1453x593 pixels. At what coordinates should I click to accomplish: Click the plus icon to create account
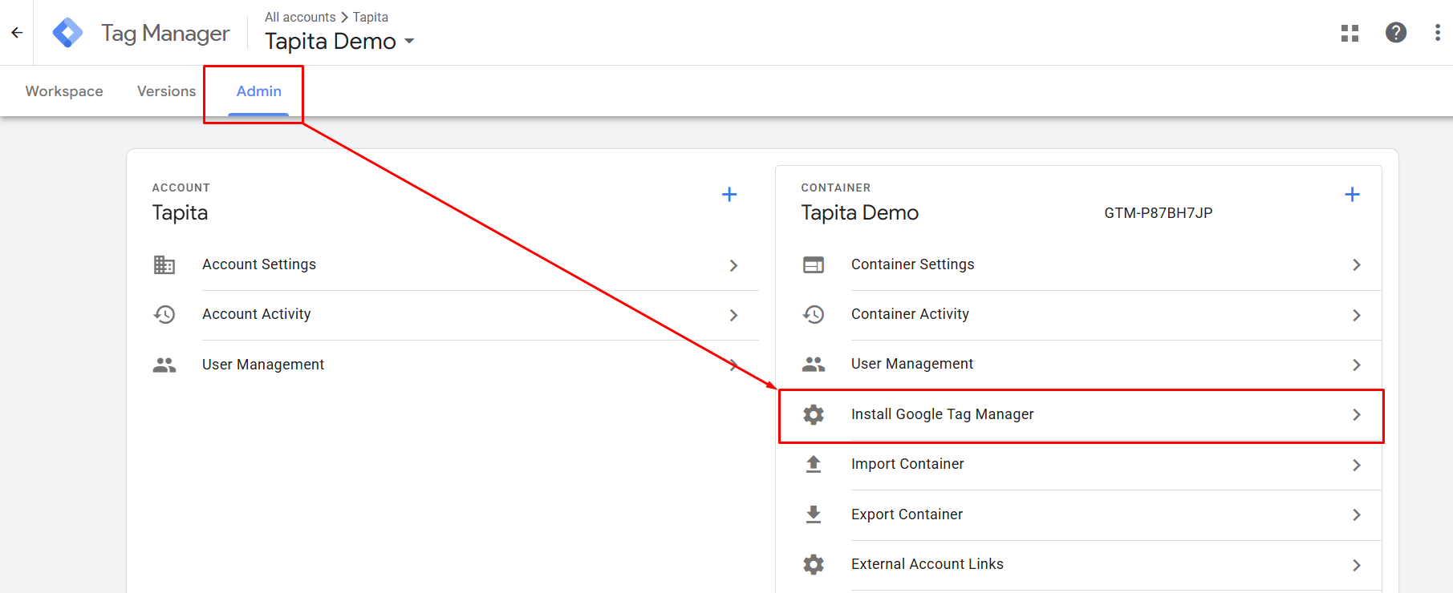pos(729,195)
